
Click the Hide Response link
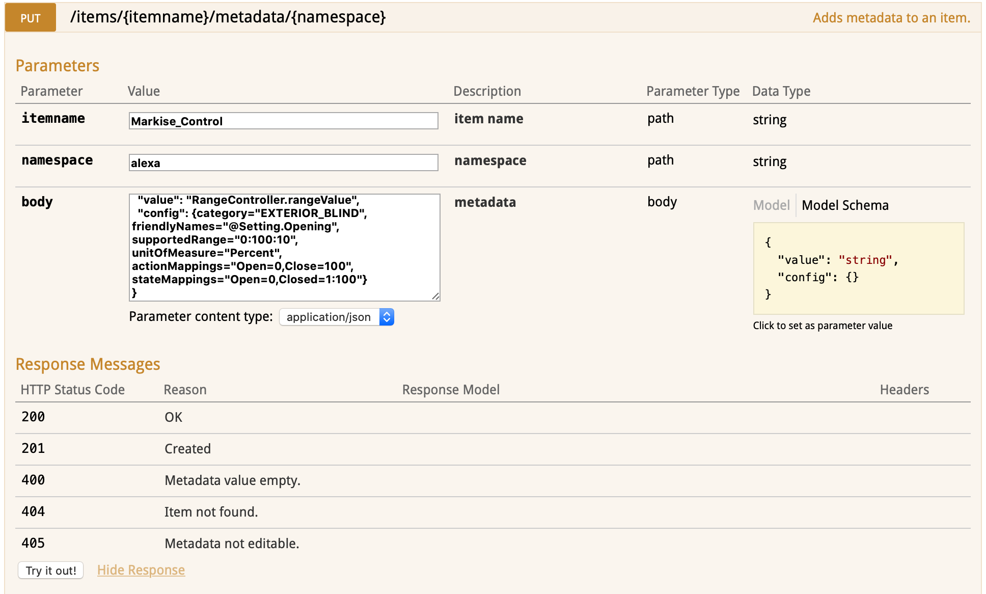click(141, 570)
